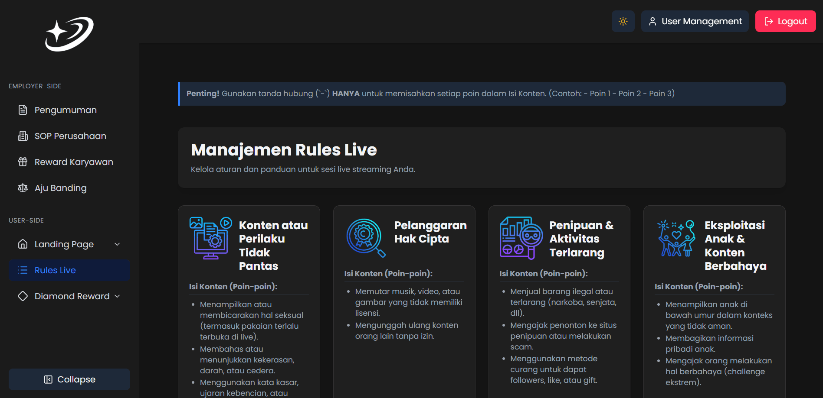Image resolution: width=823 pixels, height=398 pixels.
Task: Expand the Landing Page chevron
Action: tap(117, 244)
